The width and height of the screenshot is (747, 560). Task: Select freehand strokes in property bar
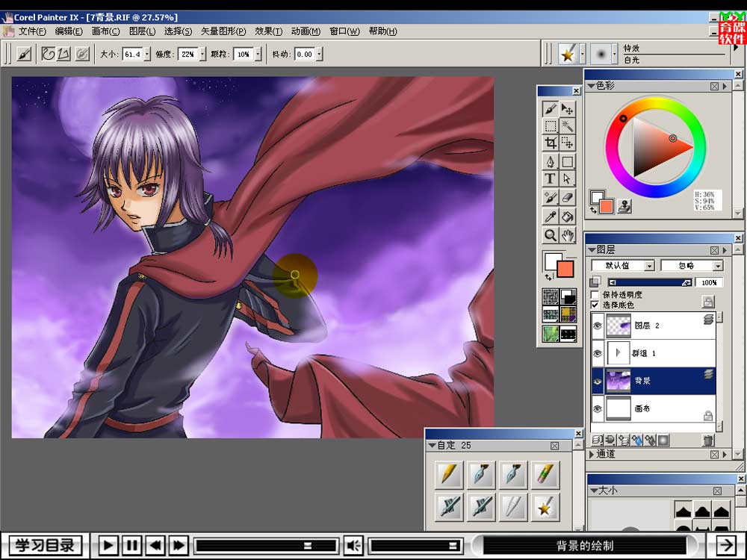coord(48,54)
